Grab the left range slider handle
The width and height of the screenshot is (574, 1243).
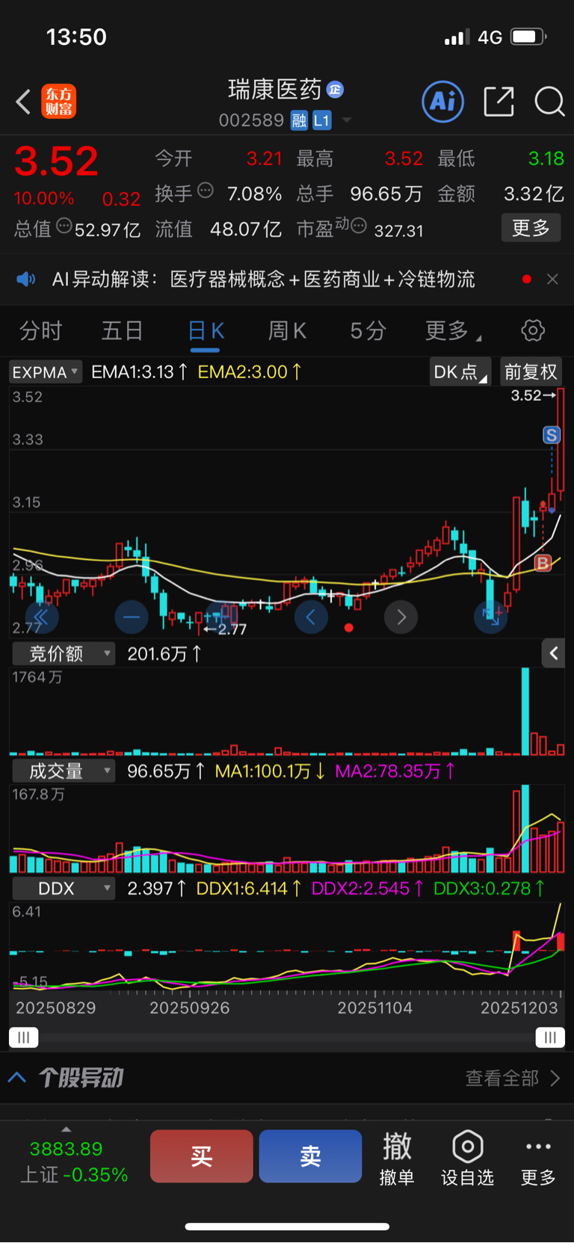coord(24,1037)
